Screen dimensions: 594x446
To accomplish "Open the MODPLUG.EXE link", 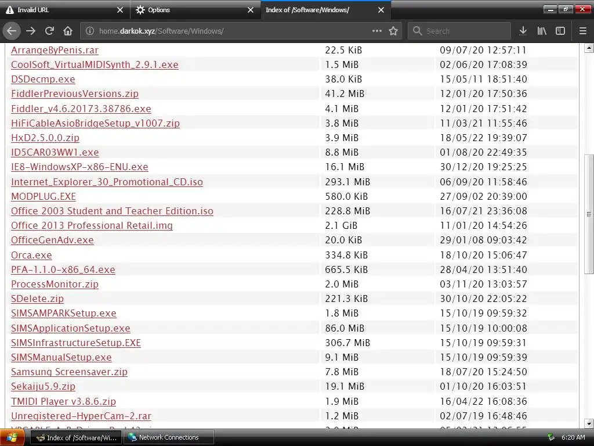I will coord(44,196).
